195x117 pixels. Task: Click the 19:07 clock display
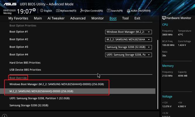pos(25,11)
